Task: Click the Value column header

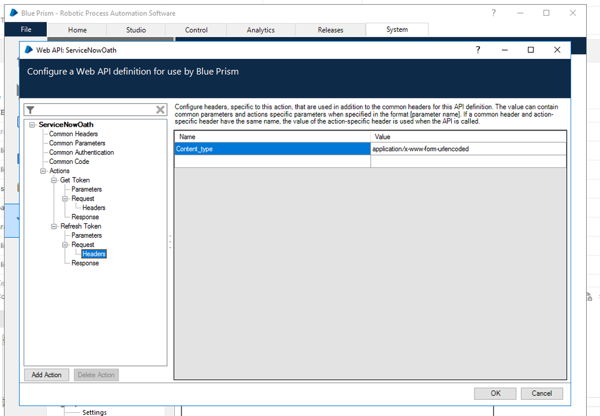Action: [468, 136]
